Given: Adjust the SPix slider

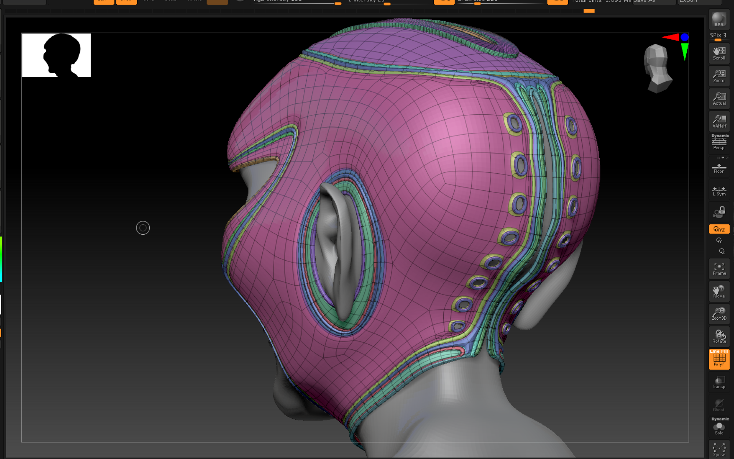Looking at the screenshot, I should point(719,36).
